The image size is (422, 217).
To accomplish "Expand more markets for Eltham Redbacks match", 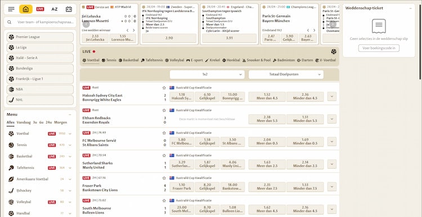I will [332, 119].
